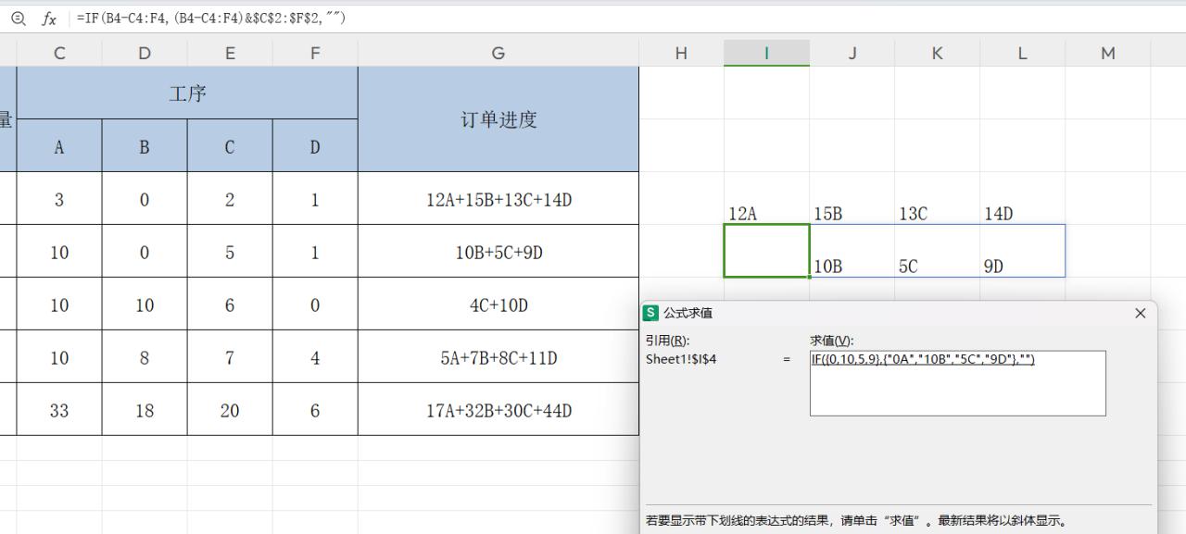Click the empty green-outlined active cell I4
Image resolution: width=1186 pixels, height=534 pixels.
click(767, 251)
